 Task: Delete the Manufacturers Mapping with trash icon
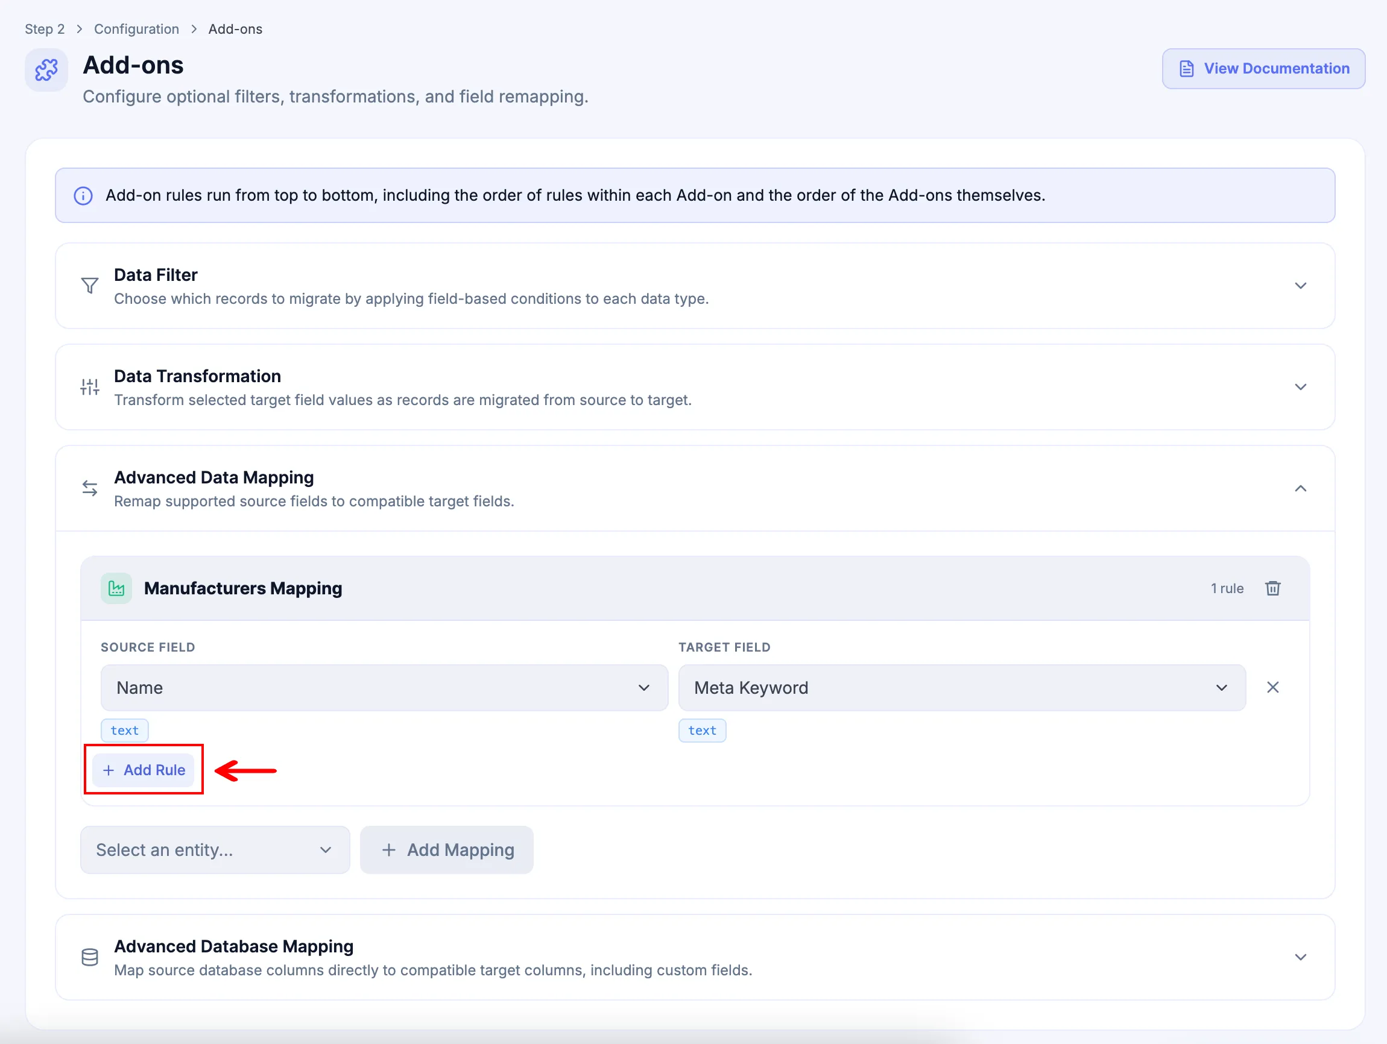[1273, 588]
